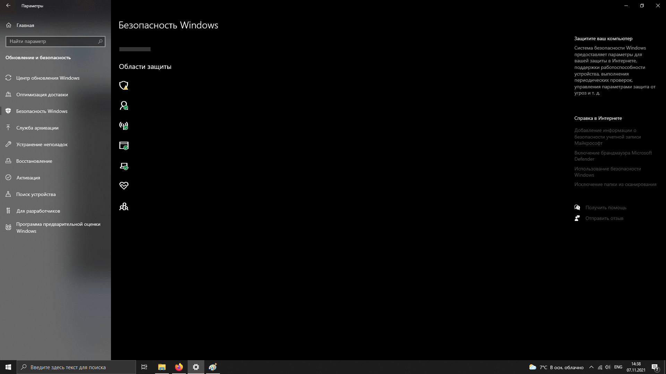Screen dimensions: 666x374
Task: Open Исключение папки из сканирования link
Action: [615, 184]
